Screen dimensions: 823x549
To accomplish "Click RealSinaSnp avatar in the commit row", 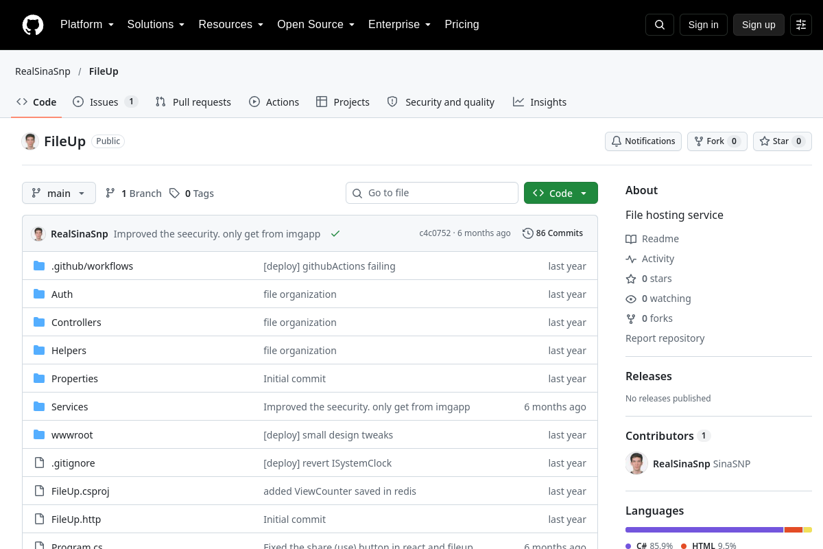I will point(38,233).
